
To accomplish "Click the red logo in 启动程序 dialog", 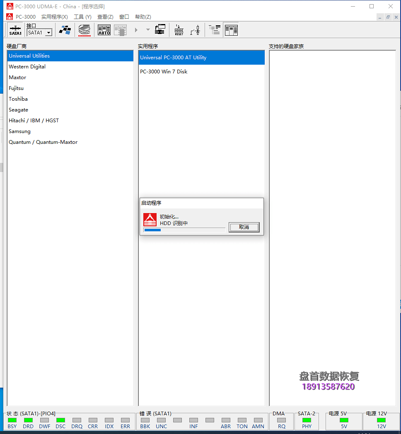I will [150, 220].
